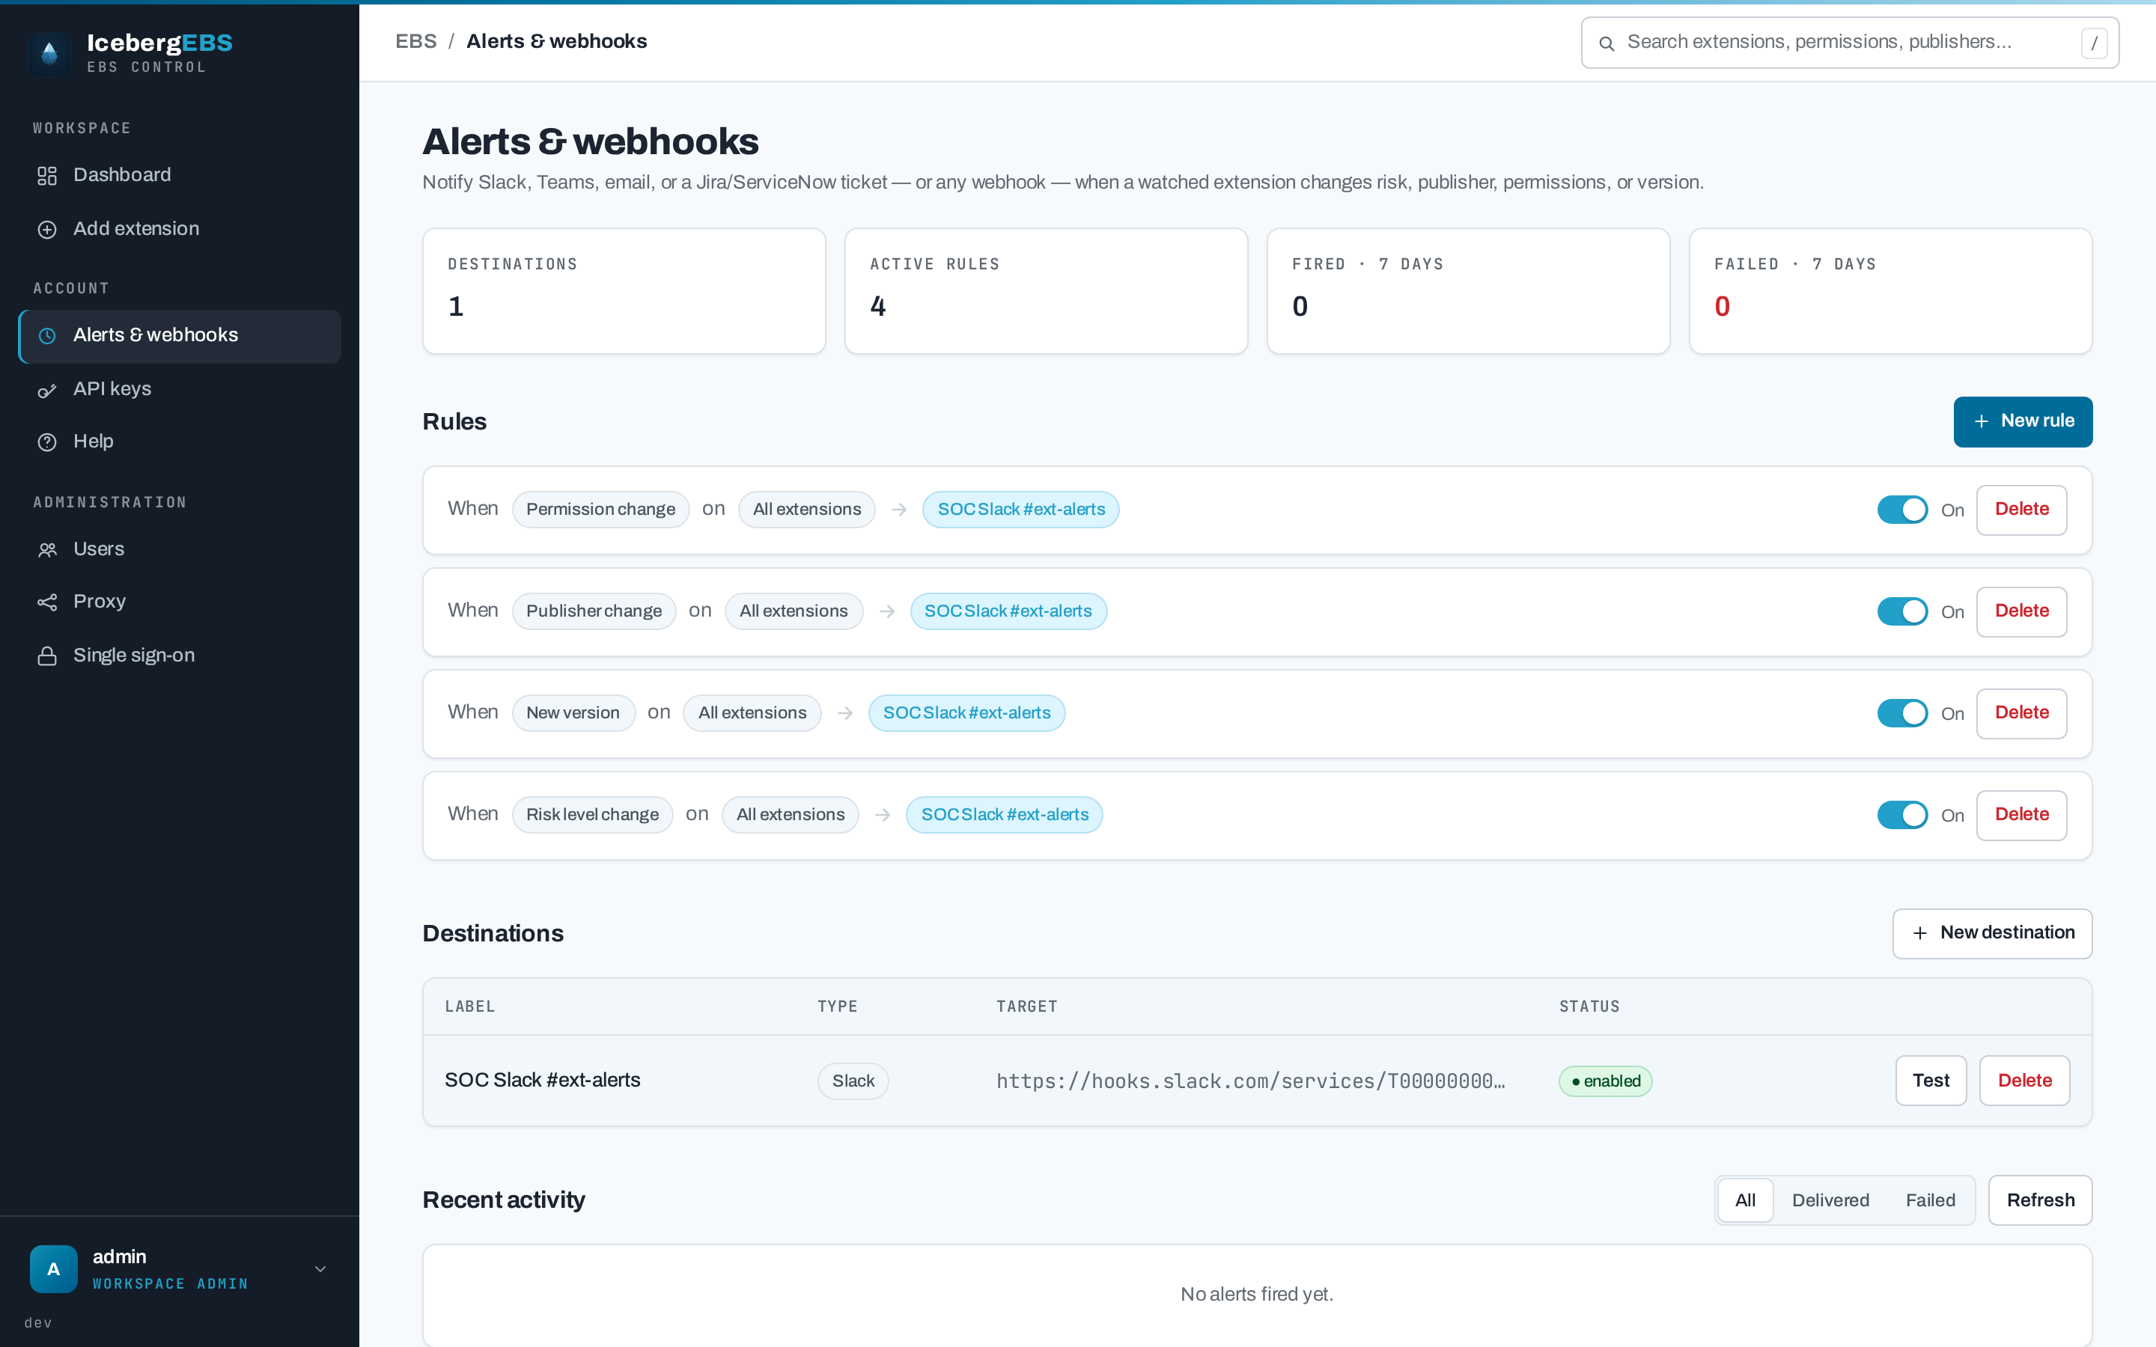Click the Users people icon
Viewport: 2156px width, 1347px height.
coord(47,550)
